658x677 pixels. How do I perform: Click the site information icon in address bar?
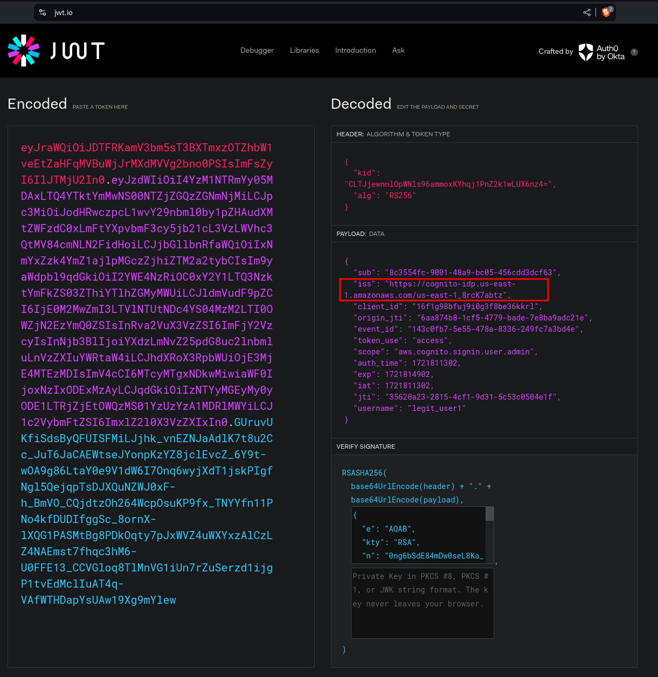[x=43, y=12]
